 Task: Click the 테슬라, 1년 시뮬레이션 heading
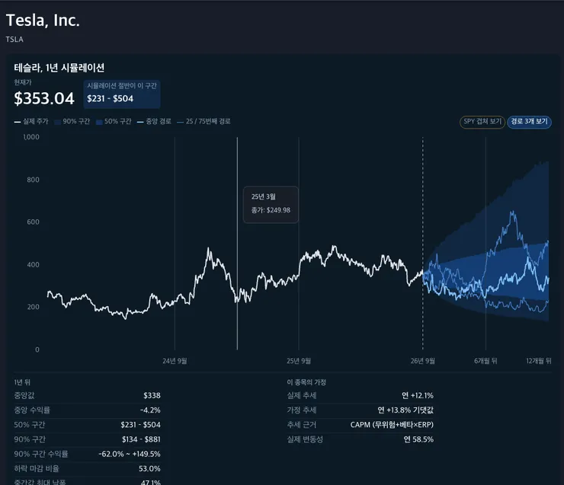point(59,68)
